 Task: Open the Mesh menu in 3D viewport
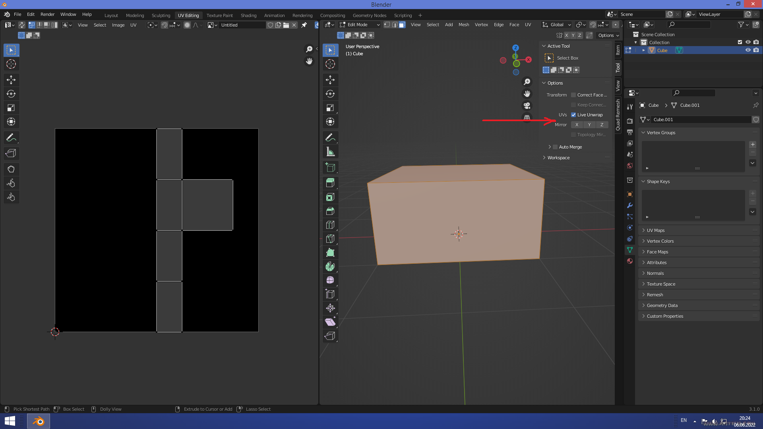click(464, 25)
